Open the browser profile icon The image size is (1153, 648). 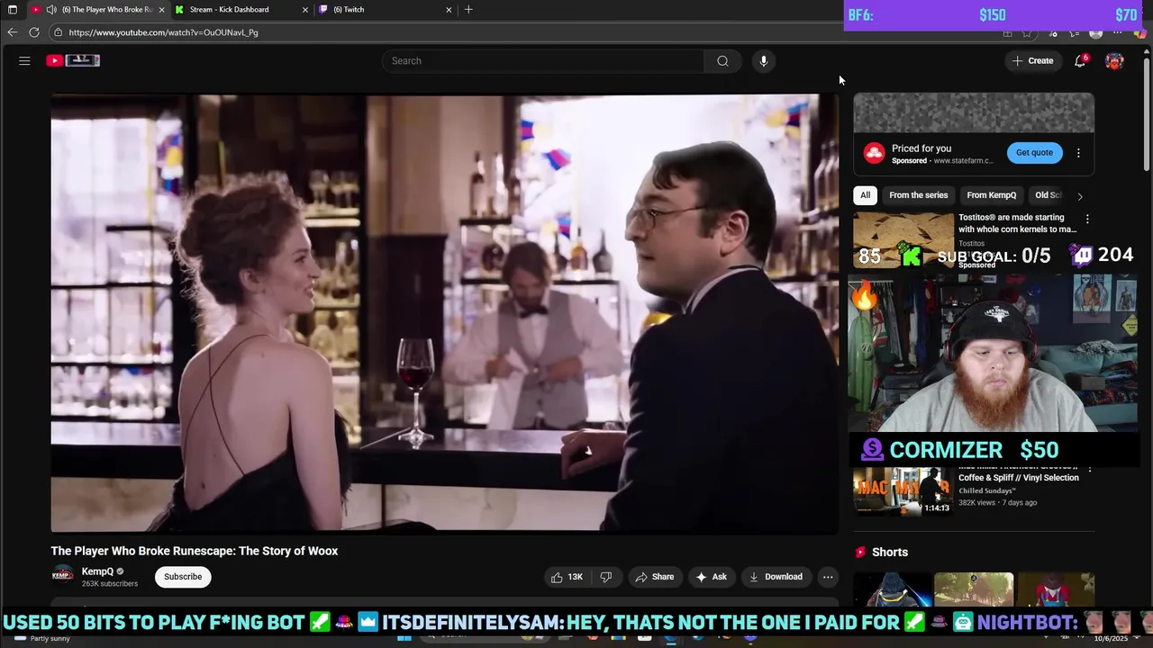coord(1095,33)
